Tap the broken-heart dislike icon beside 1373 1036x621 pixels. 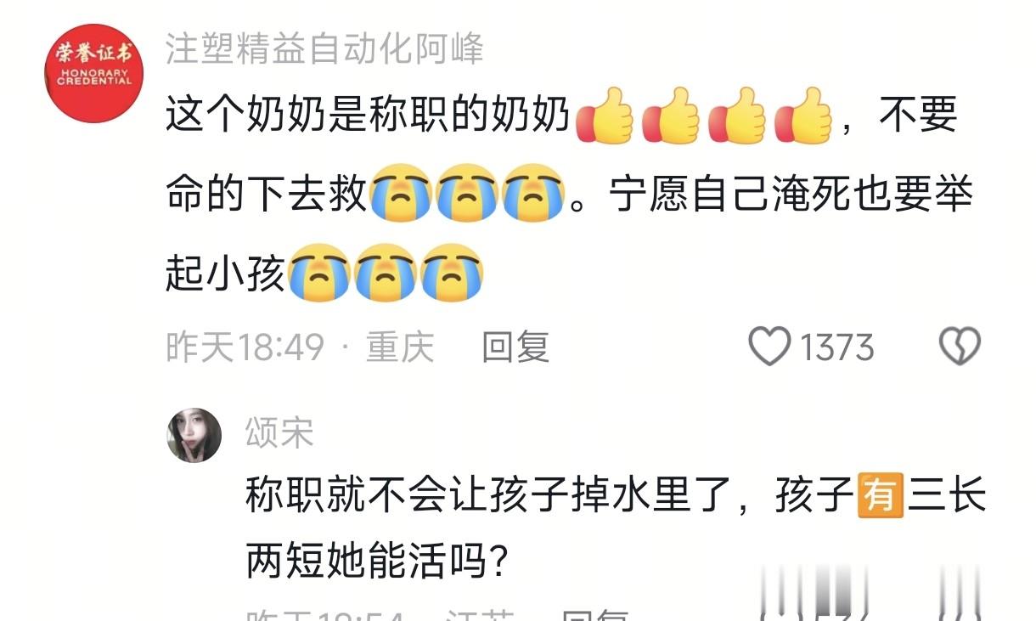pyautogui.click(x=960, y=347)
